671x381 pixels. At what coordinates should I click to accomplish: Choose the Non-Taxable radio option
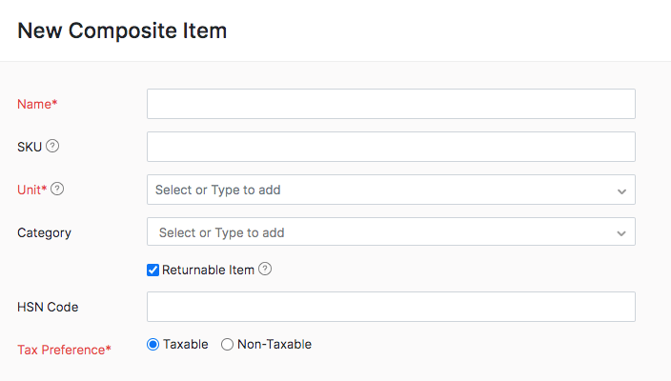point(227,344)
